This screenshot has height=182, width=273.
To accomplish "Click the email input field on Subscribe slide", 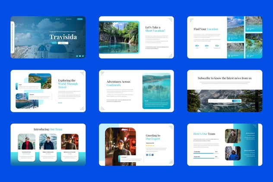I will click(220, 101).
